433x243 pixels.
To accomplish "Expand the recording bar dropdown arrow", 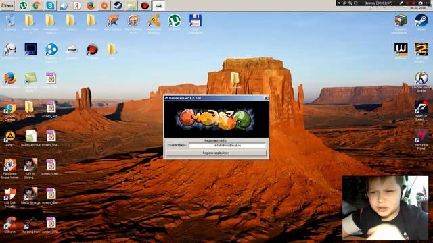I will [x=339, y=3].
